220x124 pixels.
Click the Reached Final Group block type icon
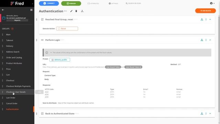[42, 19]
